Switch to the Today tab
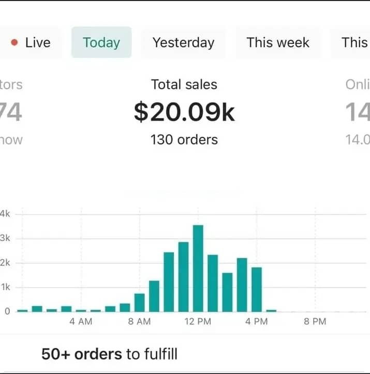The height and width of the screenshot is (374, 370). (x=101, y=42)
